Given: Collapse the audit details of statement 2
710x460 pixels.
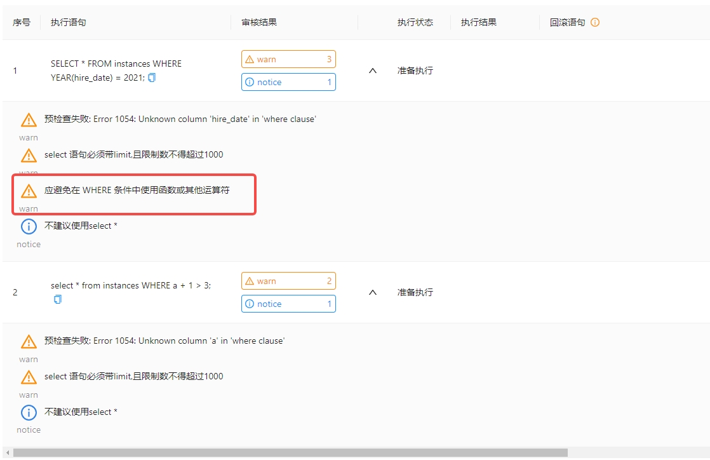Looking at the screenshot, I should click(373, 292).
